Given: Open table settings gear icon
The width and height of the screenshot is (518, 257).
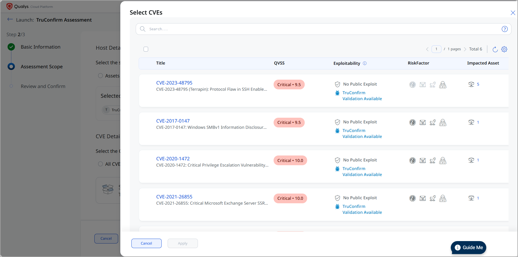Looking at the screenshot, I should pyautogui.click(x=504, y=49).
